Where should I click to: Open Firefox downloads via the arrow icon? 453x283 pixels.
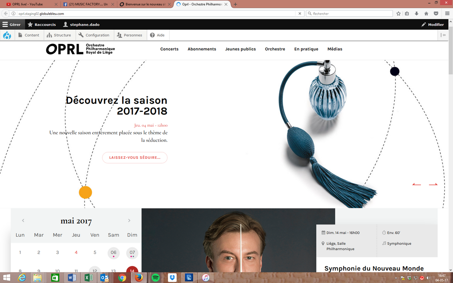point(417,13)
